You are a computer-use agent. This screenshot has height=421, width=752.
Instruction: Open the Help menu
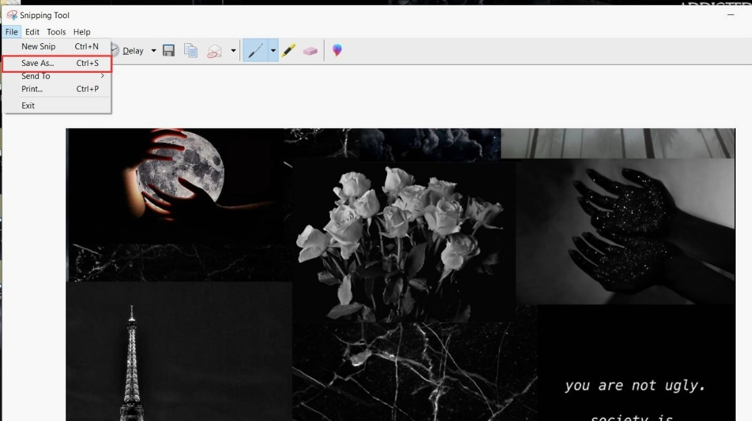point(82,32)
